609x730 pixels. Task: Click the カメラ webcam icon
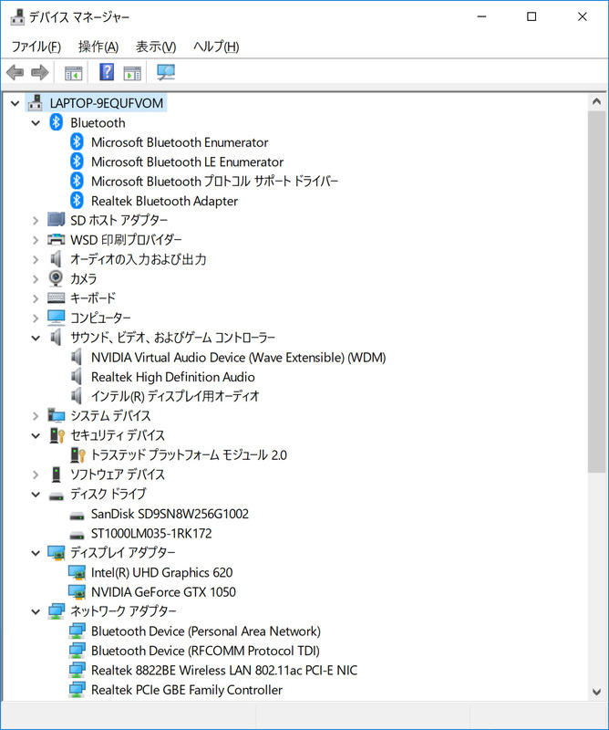[56, 278]
